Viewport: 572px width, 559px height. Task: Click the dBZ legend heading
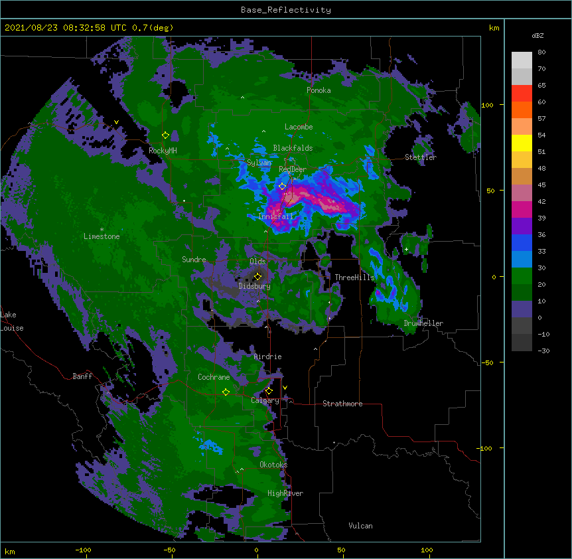point(537,35)
